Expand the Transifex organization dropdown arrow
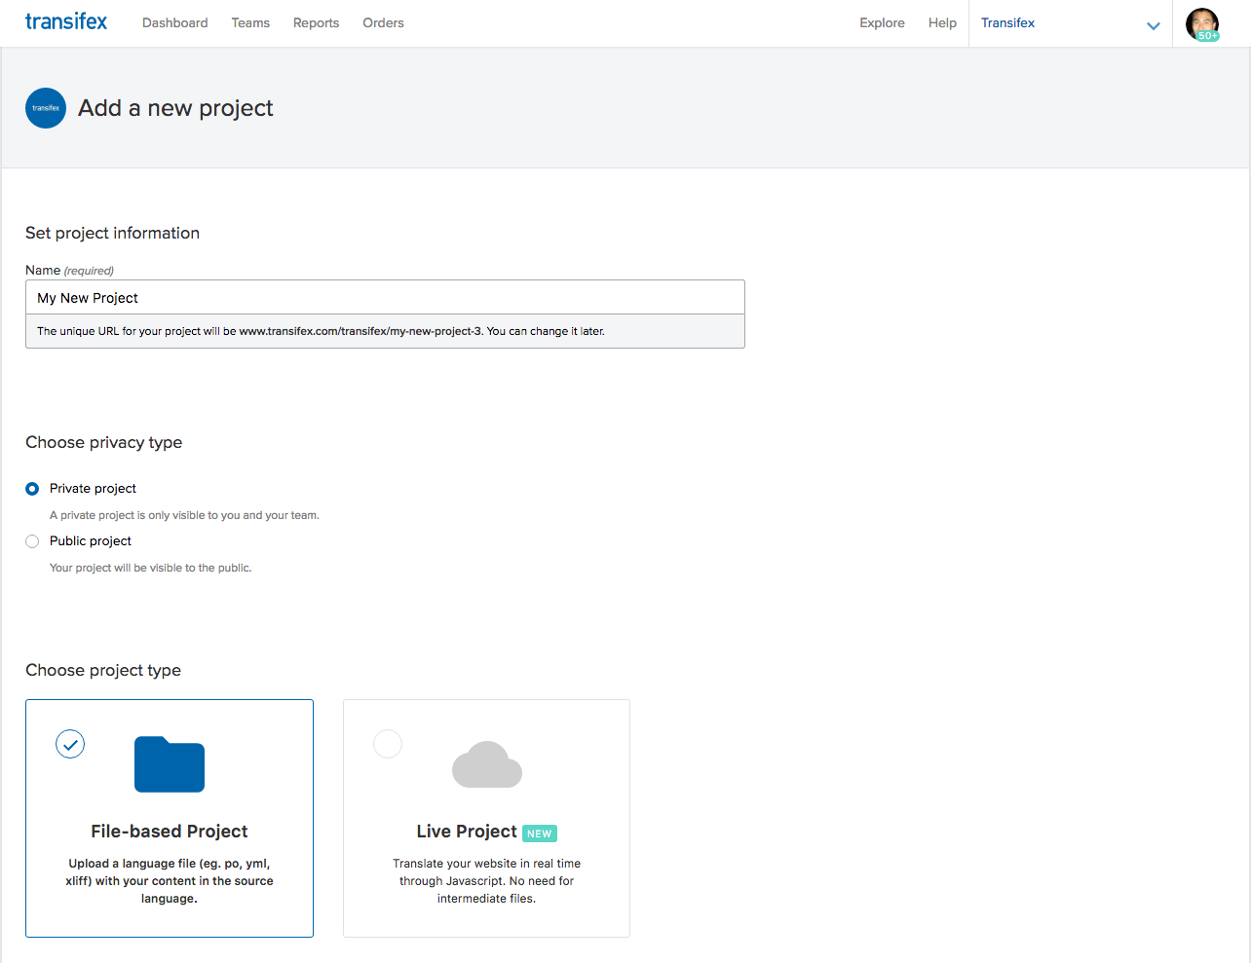1251x963 pixels. click(x=1154, y=26)
